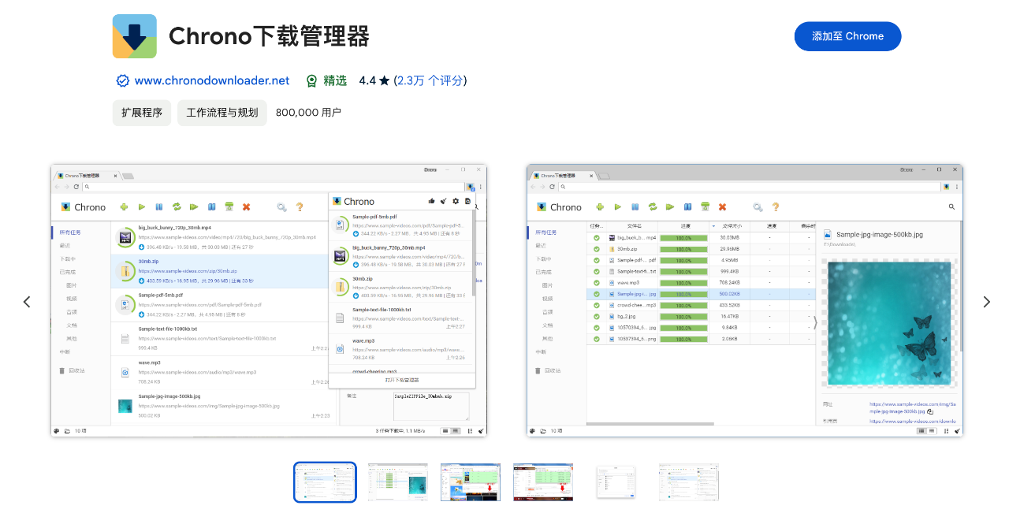The width and height of the screenshot is (1009, 513).
Task: Open Chrono help via the question mark icon
Action: click(299, 206)
